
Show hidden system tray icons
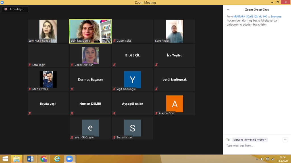pos(257,159)
